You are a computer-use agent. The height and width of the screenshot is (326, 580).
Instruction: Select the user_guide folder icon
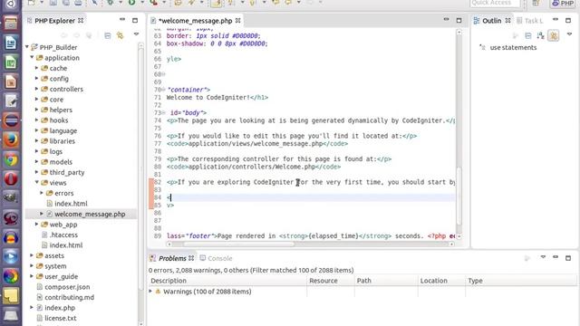(x=40, y=276)
